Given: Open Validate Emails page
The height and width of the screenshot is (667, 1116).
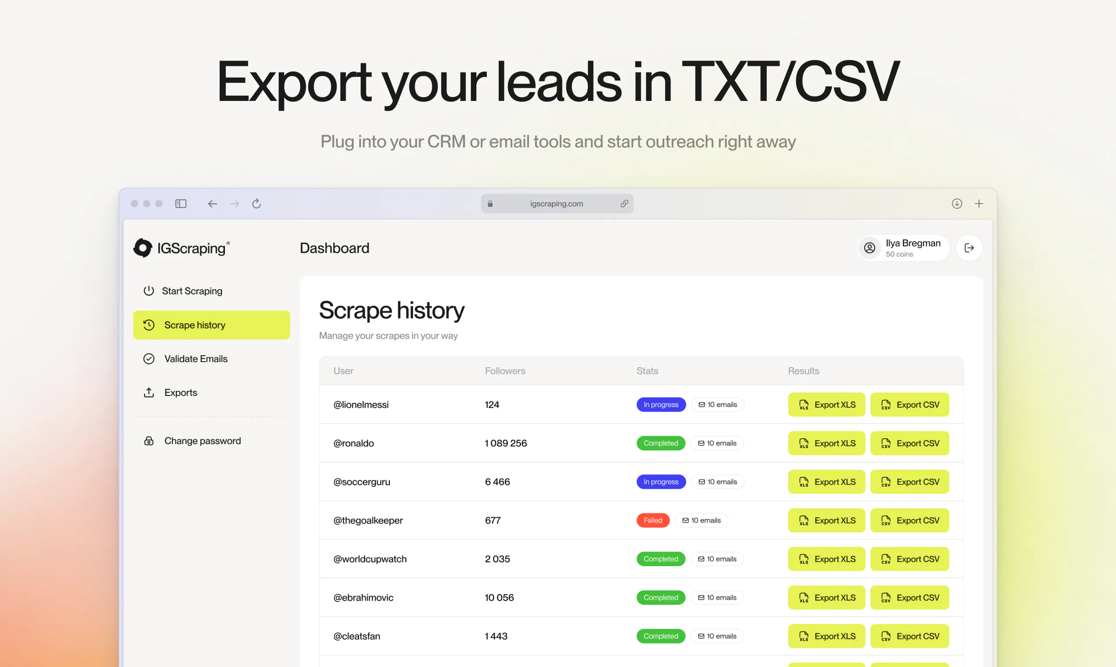Looking at the screenshot, I should click(211, 359).
